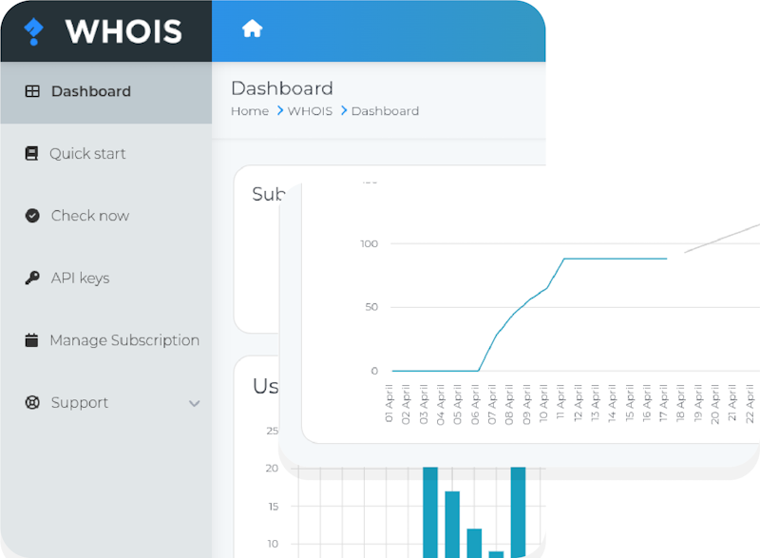760x558 pixels.
Task: Open the Support menu item
Action: tap(80, 403)
